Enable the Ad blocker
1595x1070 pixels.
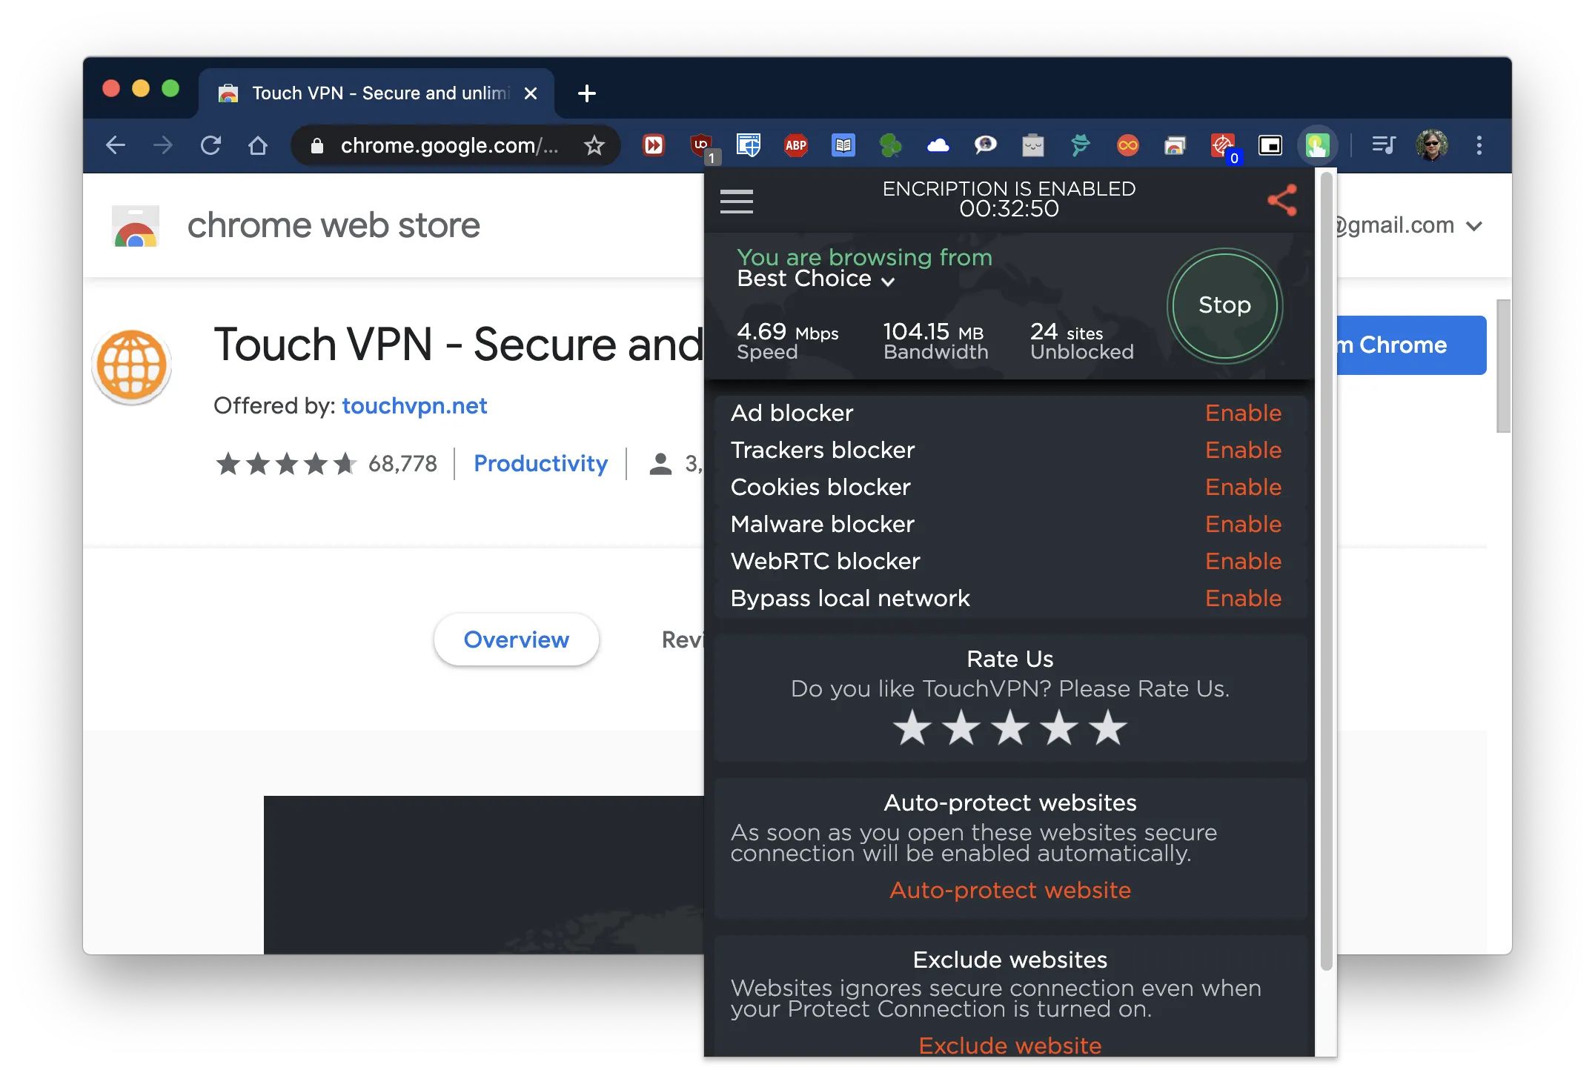[x=1243, y=413]
